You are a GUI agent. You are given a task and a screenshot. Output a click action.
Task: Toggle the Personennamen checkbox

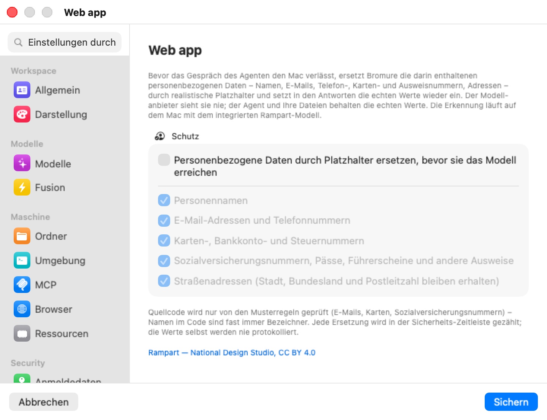point(164,200)
